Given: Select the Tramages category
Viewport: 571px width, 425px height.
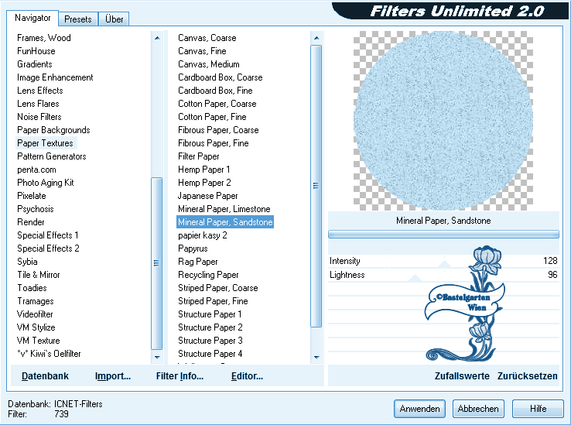Looking at the screenshot, I should pos(36,301).
